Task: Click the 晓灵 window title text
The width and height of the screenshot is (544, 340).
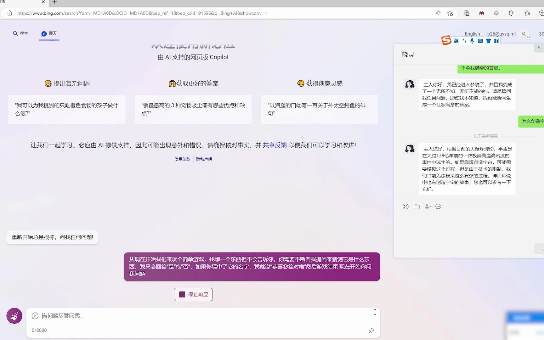Action: [x=408, y=54]
